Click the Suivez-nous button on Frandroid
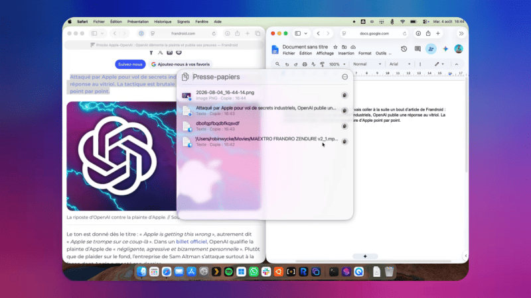The width and height of the screenshot is (531, 298). click(x=130, y=64)
